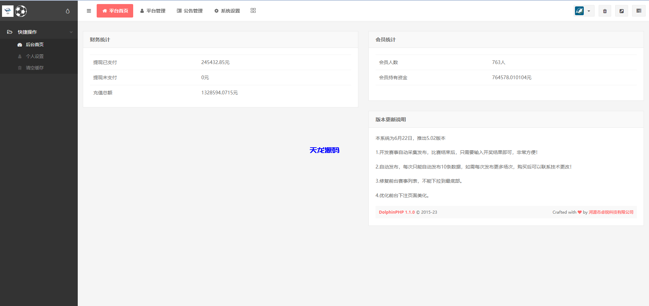Toggle the sidebar with the hamburger icon
This screenshot has height=306, width=649.
point(89,10)
